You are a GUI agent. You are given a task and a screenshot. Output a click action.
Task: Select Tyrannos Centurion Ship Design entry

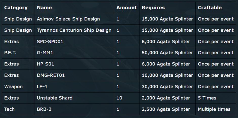coord(74,30)
